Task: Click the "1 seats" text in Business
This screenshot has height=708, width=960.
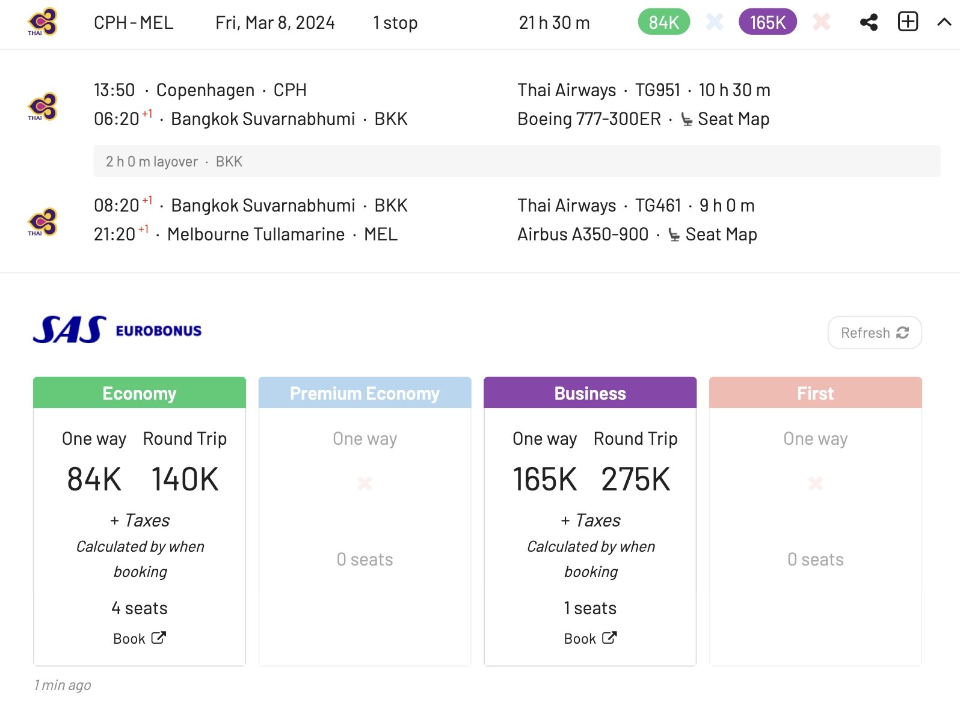Action: point(590,608)
